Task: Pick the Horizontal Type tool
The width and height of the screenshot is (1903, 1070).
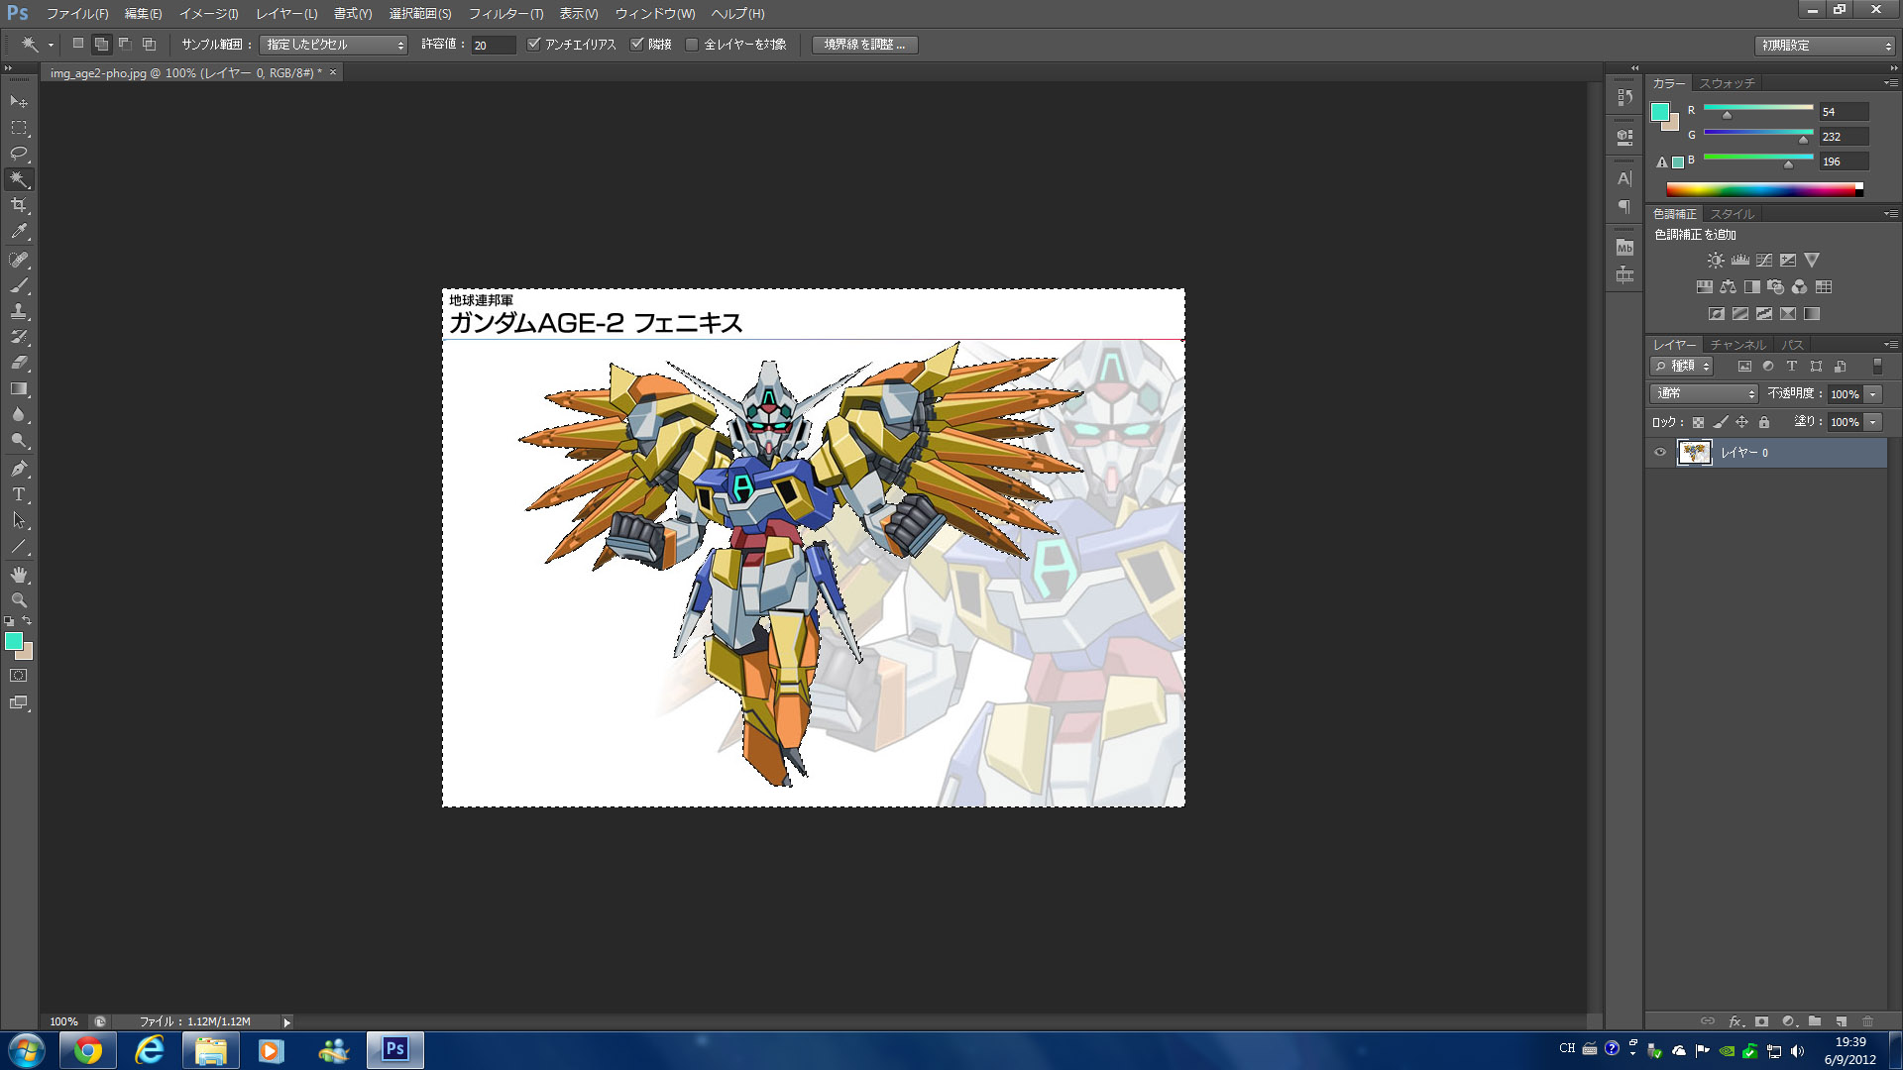Action: click(19, 494)
